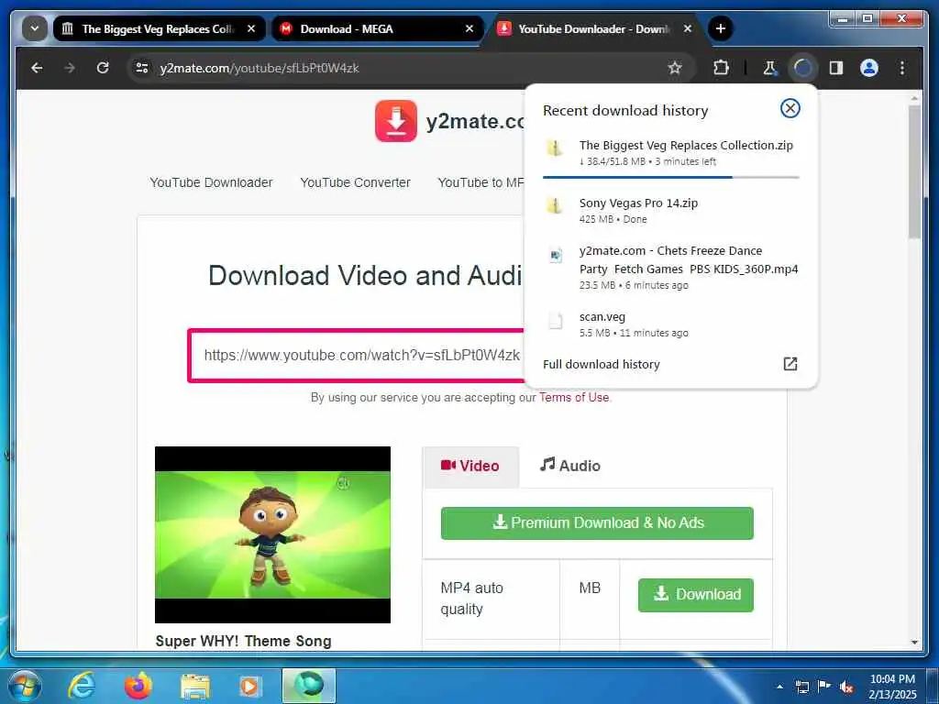Click the y2mate red logo icon

[396, 121]
